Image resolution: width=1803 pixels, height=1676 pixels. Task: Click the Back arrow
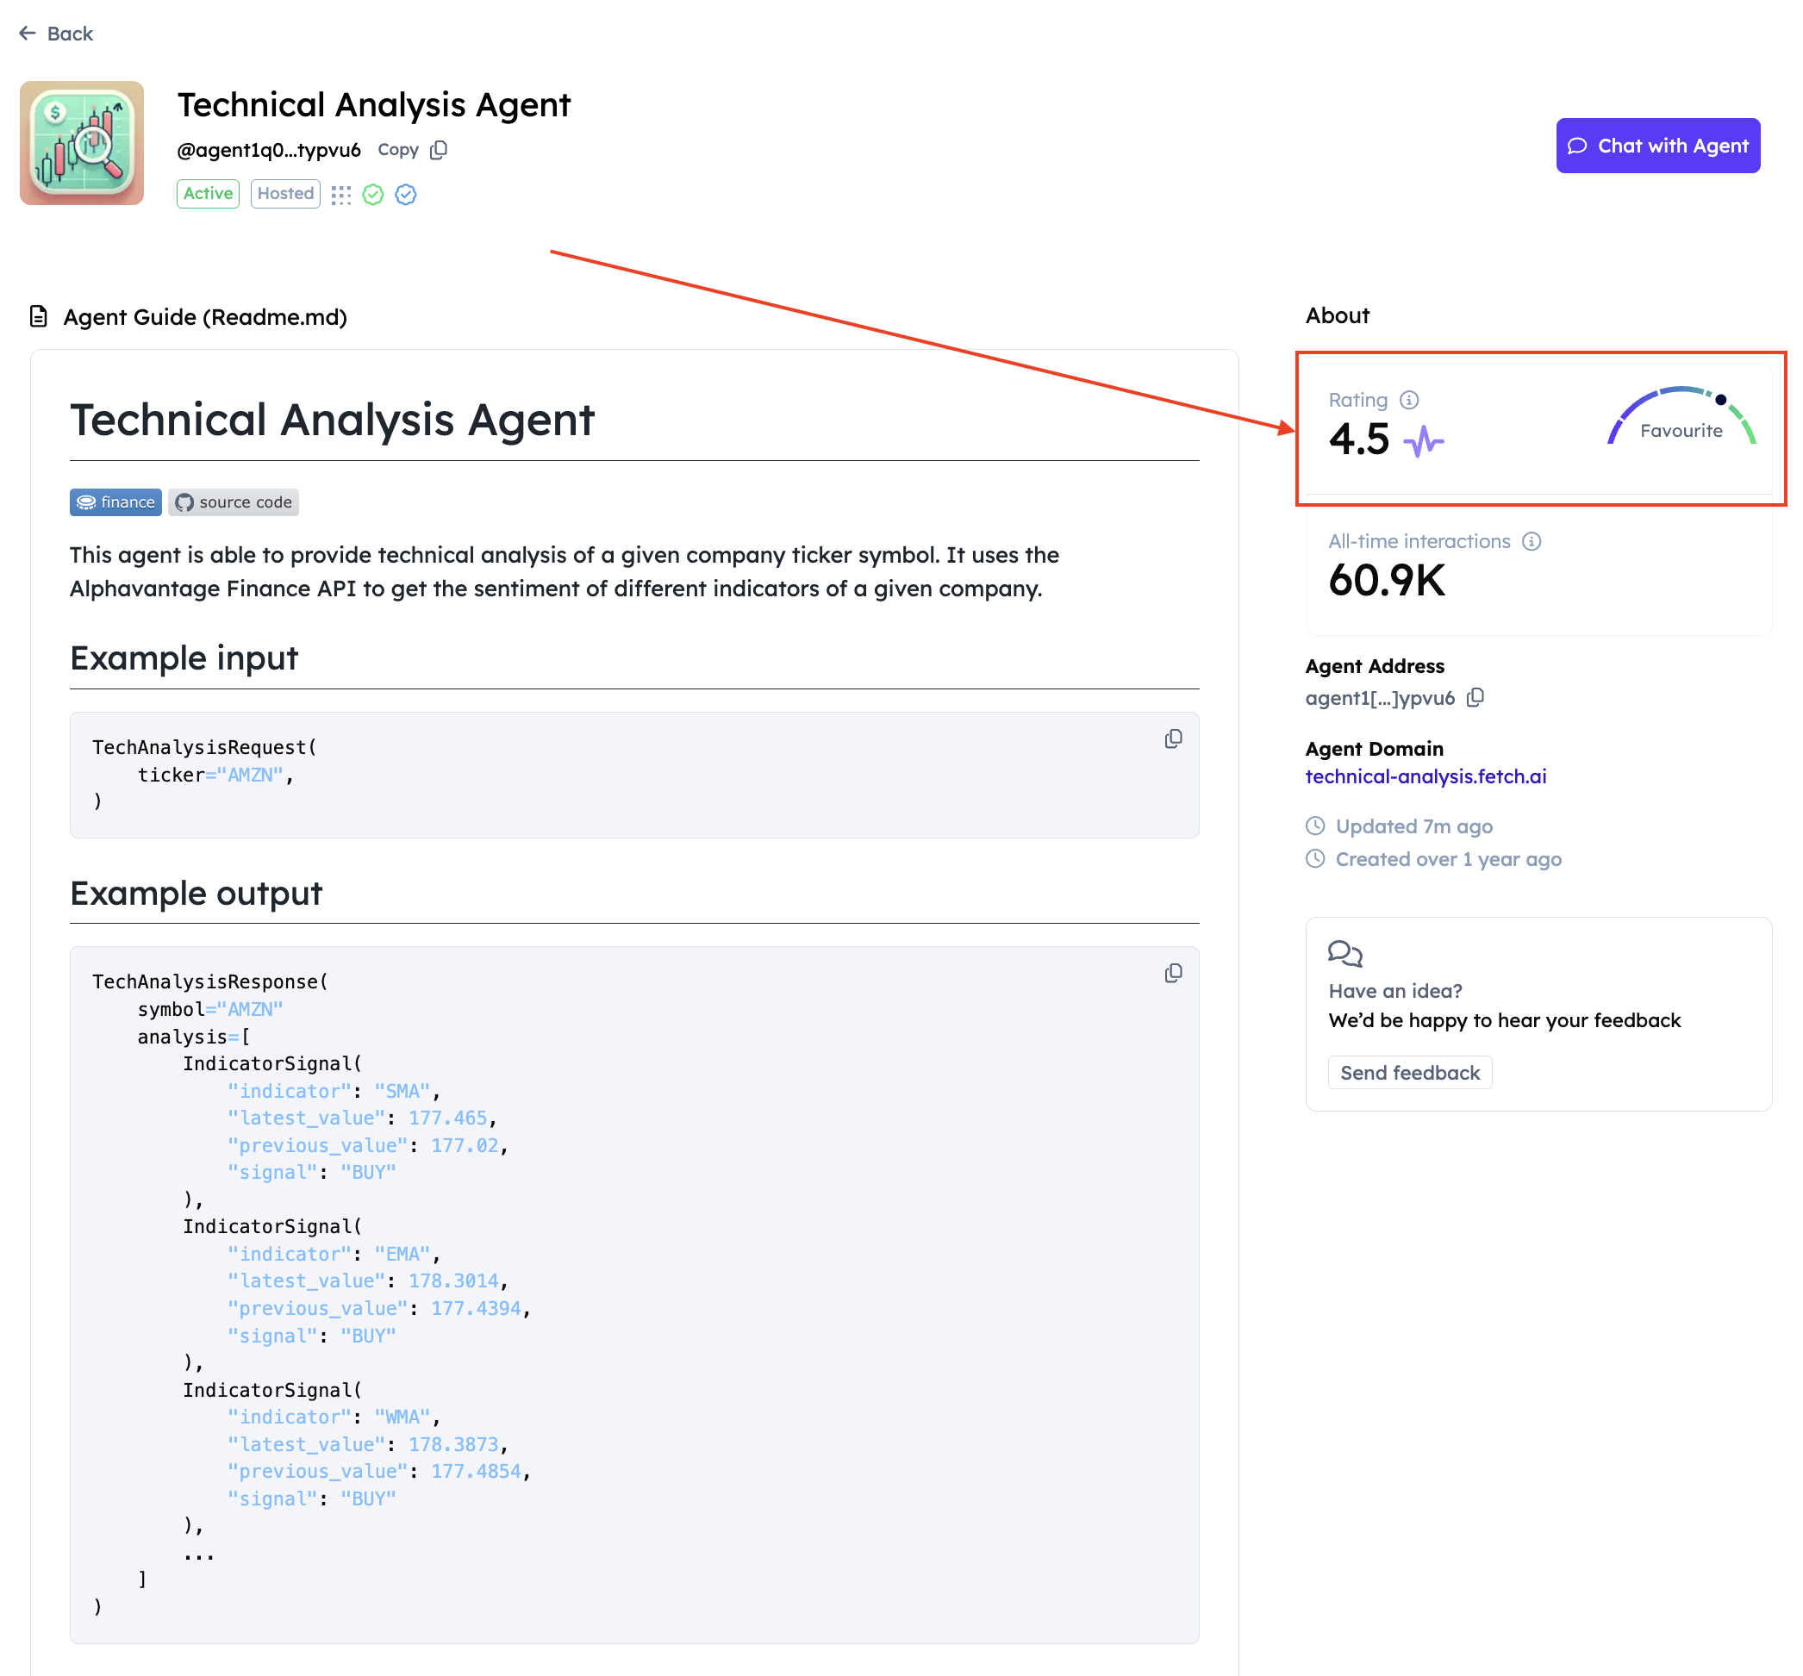point(28,34)
